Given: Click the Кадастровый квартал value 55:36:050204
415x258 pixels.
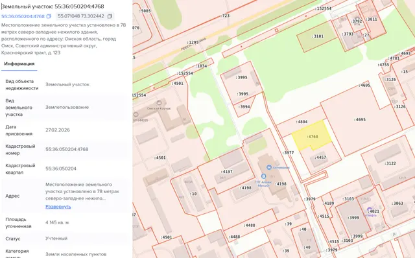Looking at the screenshot, I should click(x=61, y=169).
